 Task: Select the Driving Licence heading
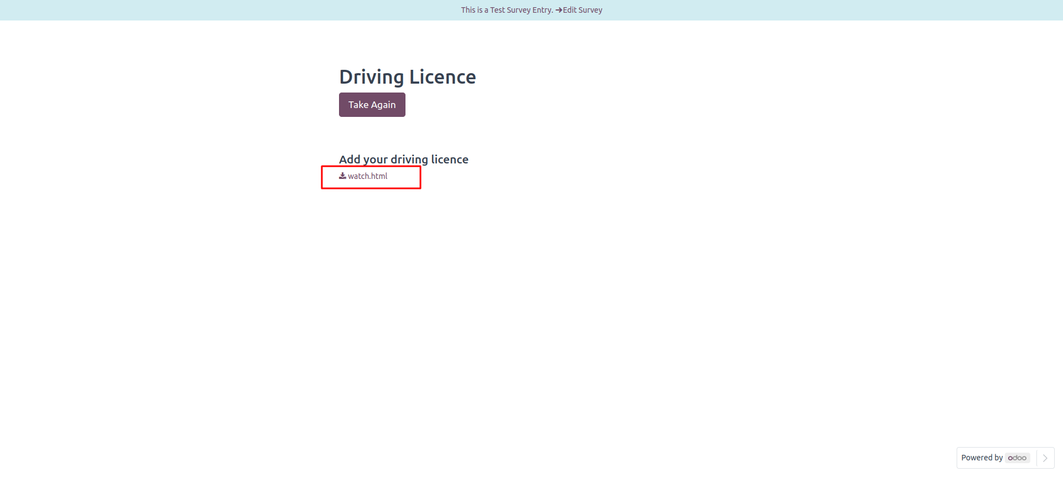pyautogui.click(x=407, y=77)
